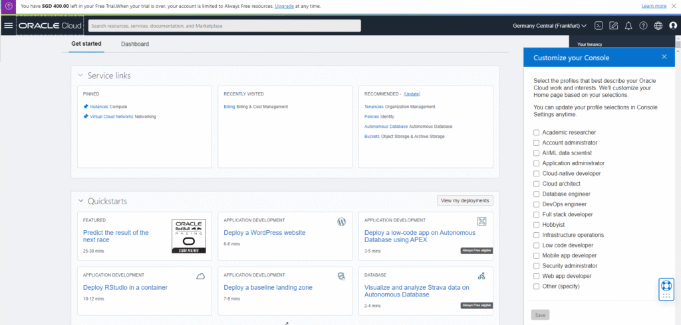
Task: Click the WordPress logo icon
Action: [341, 222]
